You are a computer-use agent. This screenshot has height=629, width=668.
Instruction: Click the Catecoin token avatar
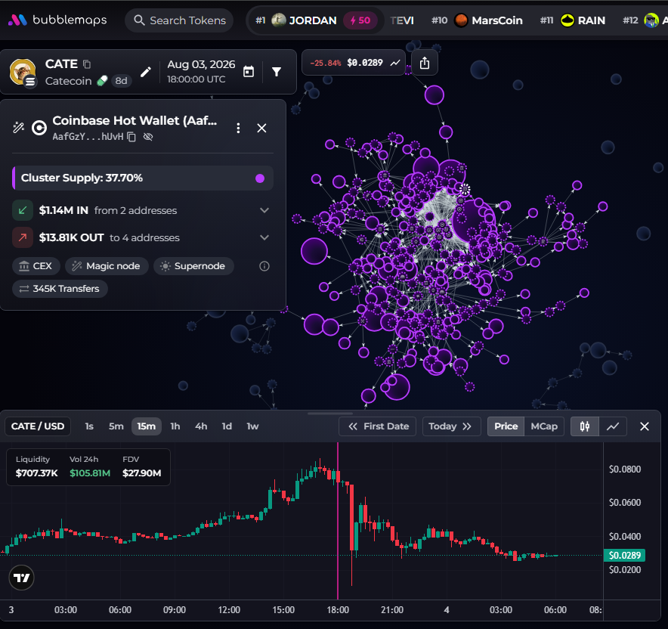pyautogui.click(x=23, y=72)
